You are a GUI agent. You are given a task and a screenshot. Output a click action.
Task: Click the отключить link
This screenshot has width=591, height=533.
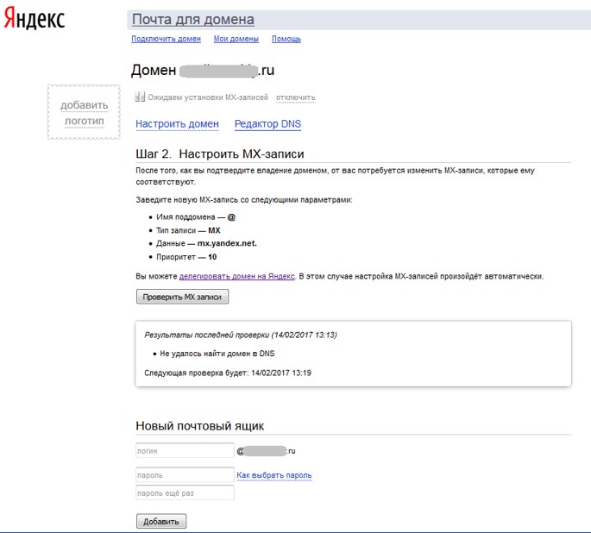296,97
